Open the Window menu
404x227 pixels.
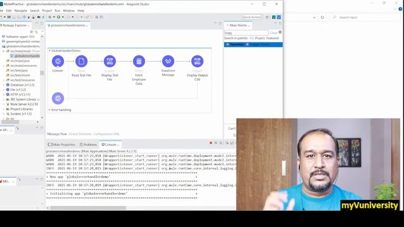pyautogui.click(x=69, y=11)
